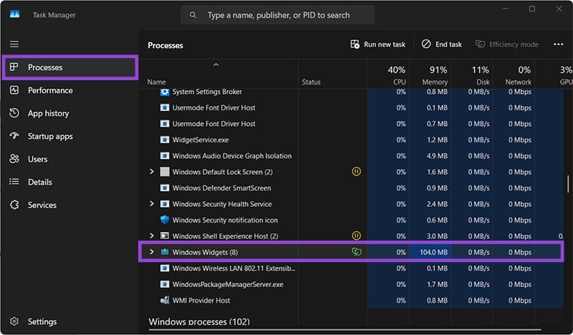Sort by the Network column header
This screenshot has height=335, width=573.
coord(514,75)
